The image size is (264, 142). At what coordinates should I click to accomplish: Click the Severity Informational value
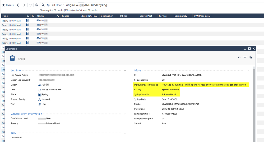[53, 123]
